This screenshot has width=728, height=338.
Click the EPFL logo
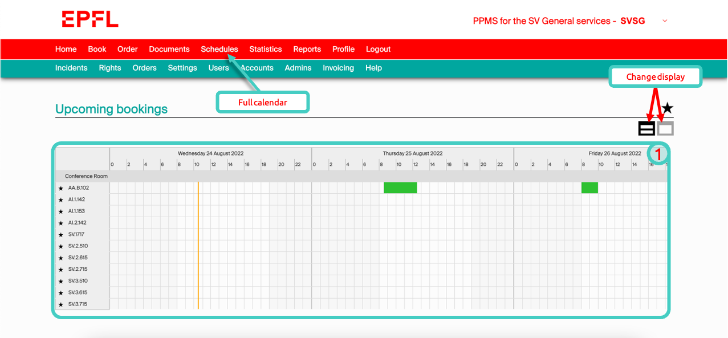pyautogui.click(x=90, y=19)
